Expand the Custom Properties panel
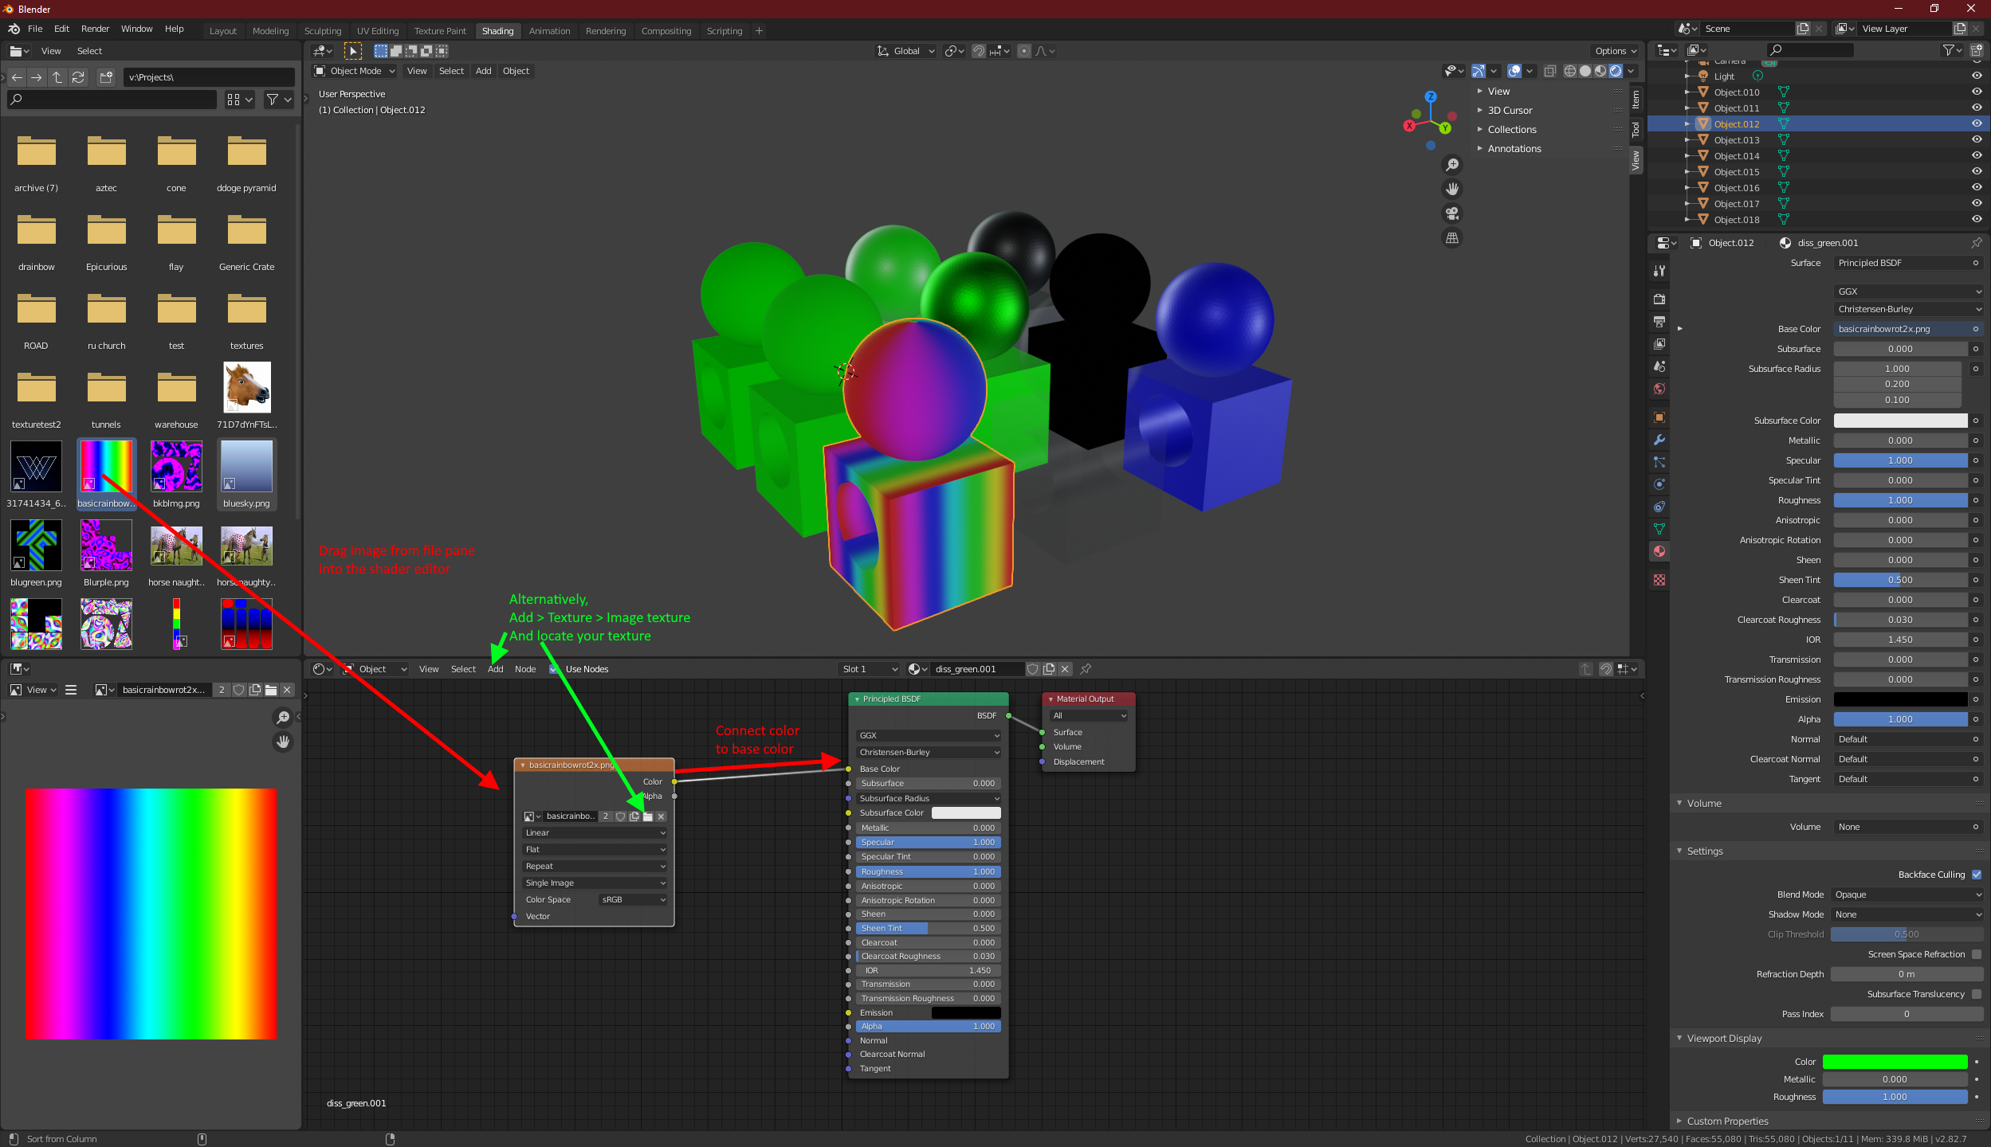The image size is (1991, 1147). (x=1727, y=1121)
